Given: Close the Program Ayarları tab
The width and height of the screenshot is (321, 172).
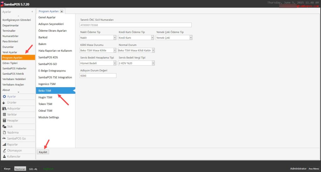Looking at the screenshot, I should [x=62, y=12].
